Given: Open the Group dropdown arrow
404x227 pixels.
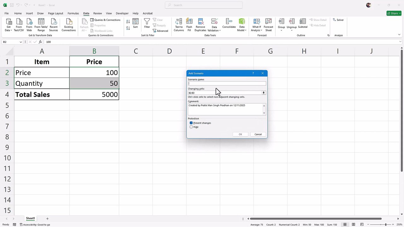Looking at the screenshot, I should click(x=281, y=30).
